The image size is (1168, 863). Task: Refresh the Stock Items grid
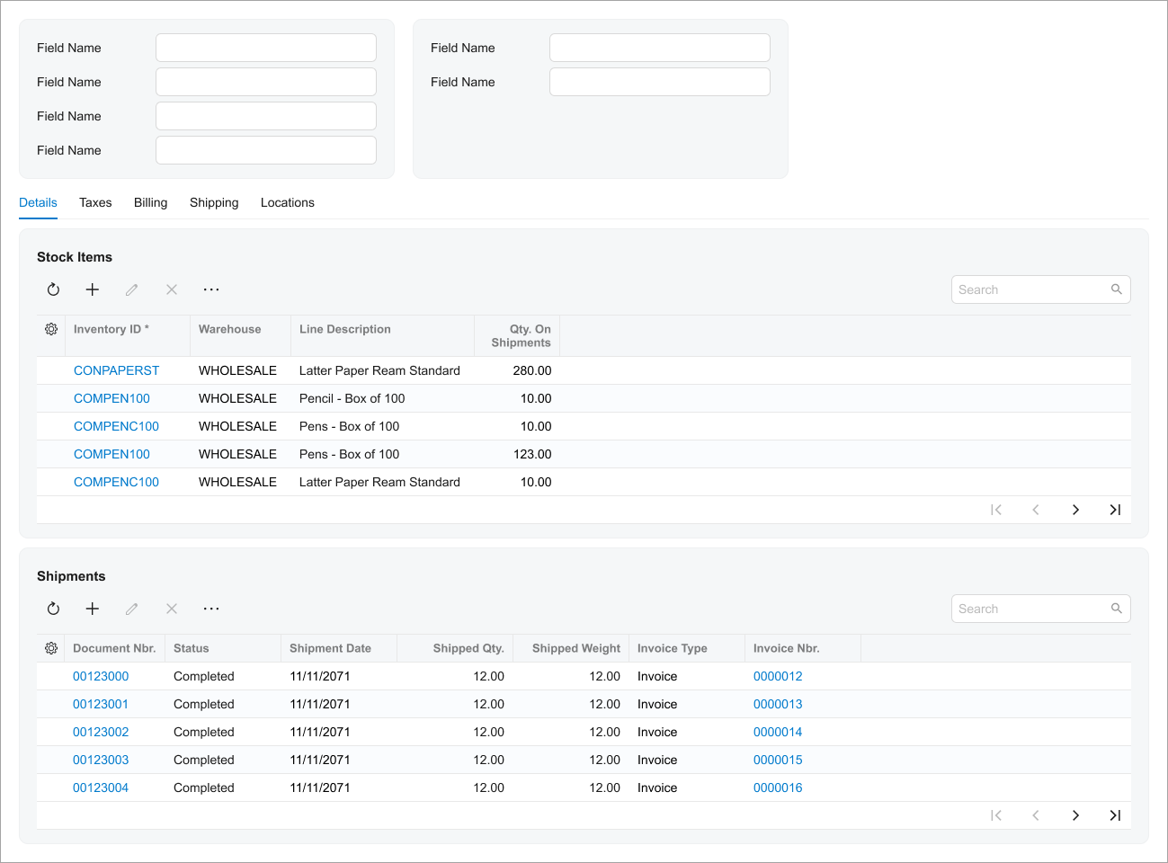point(53,289)
